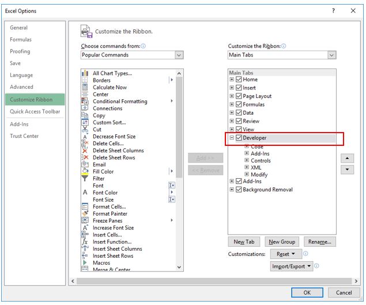This screenshot has height=305, width=366.
Task: Click the horizontal scrollbar at dialog bottom
Action: [x=214, y=281]
